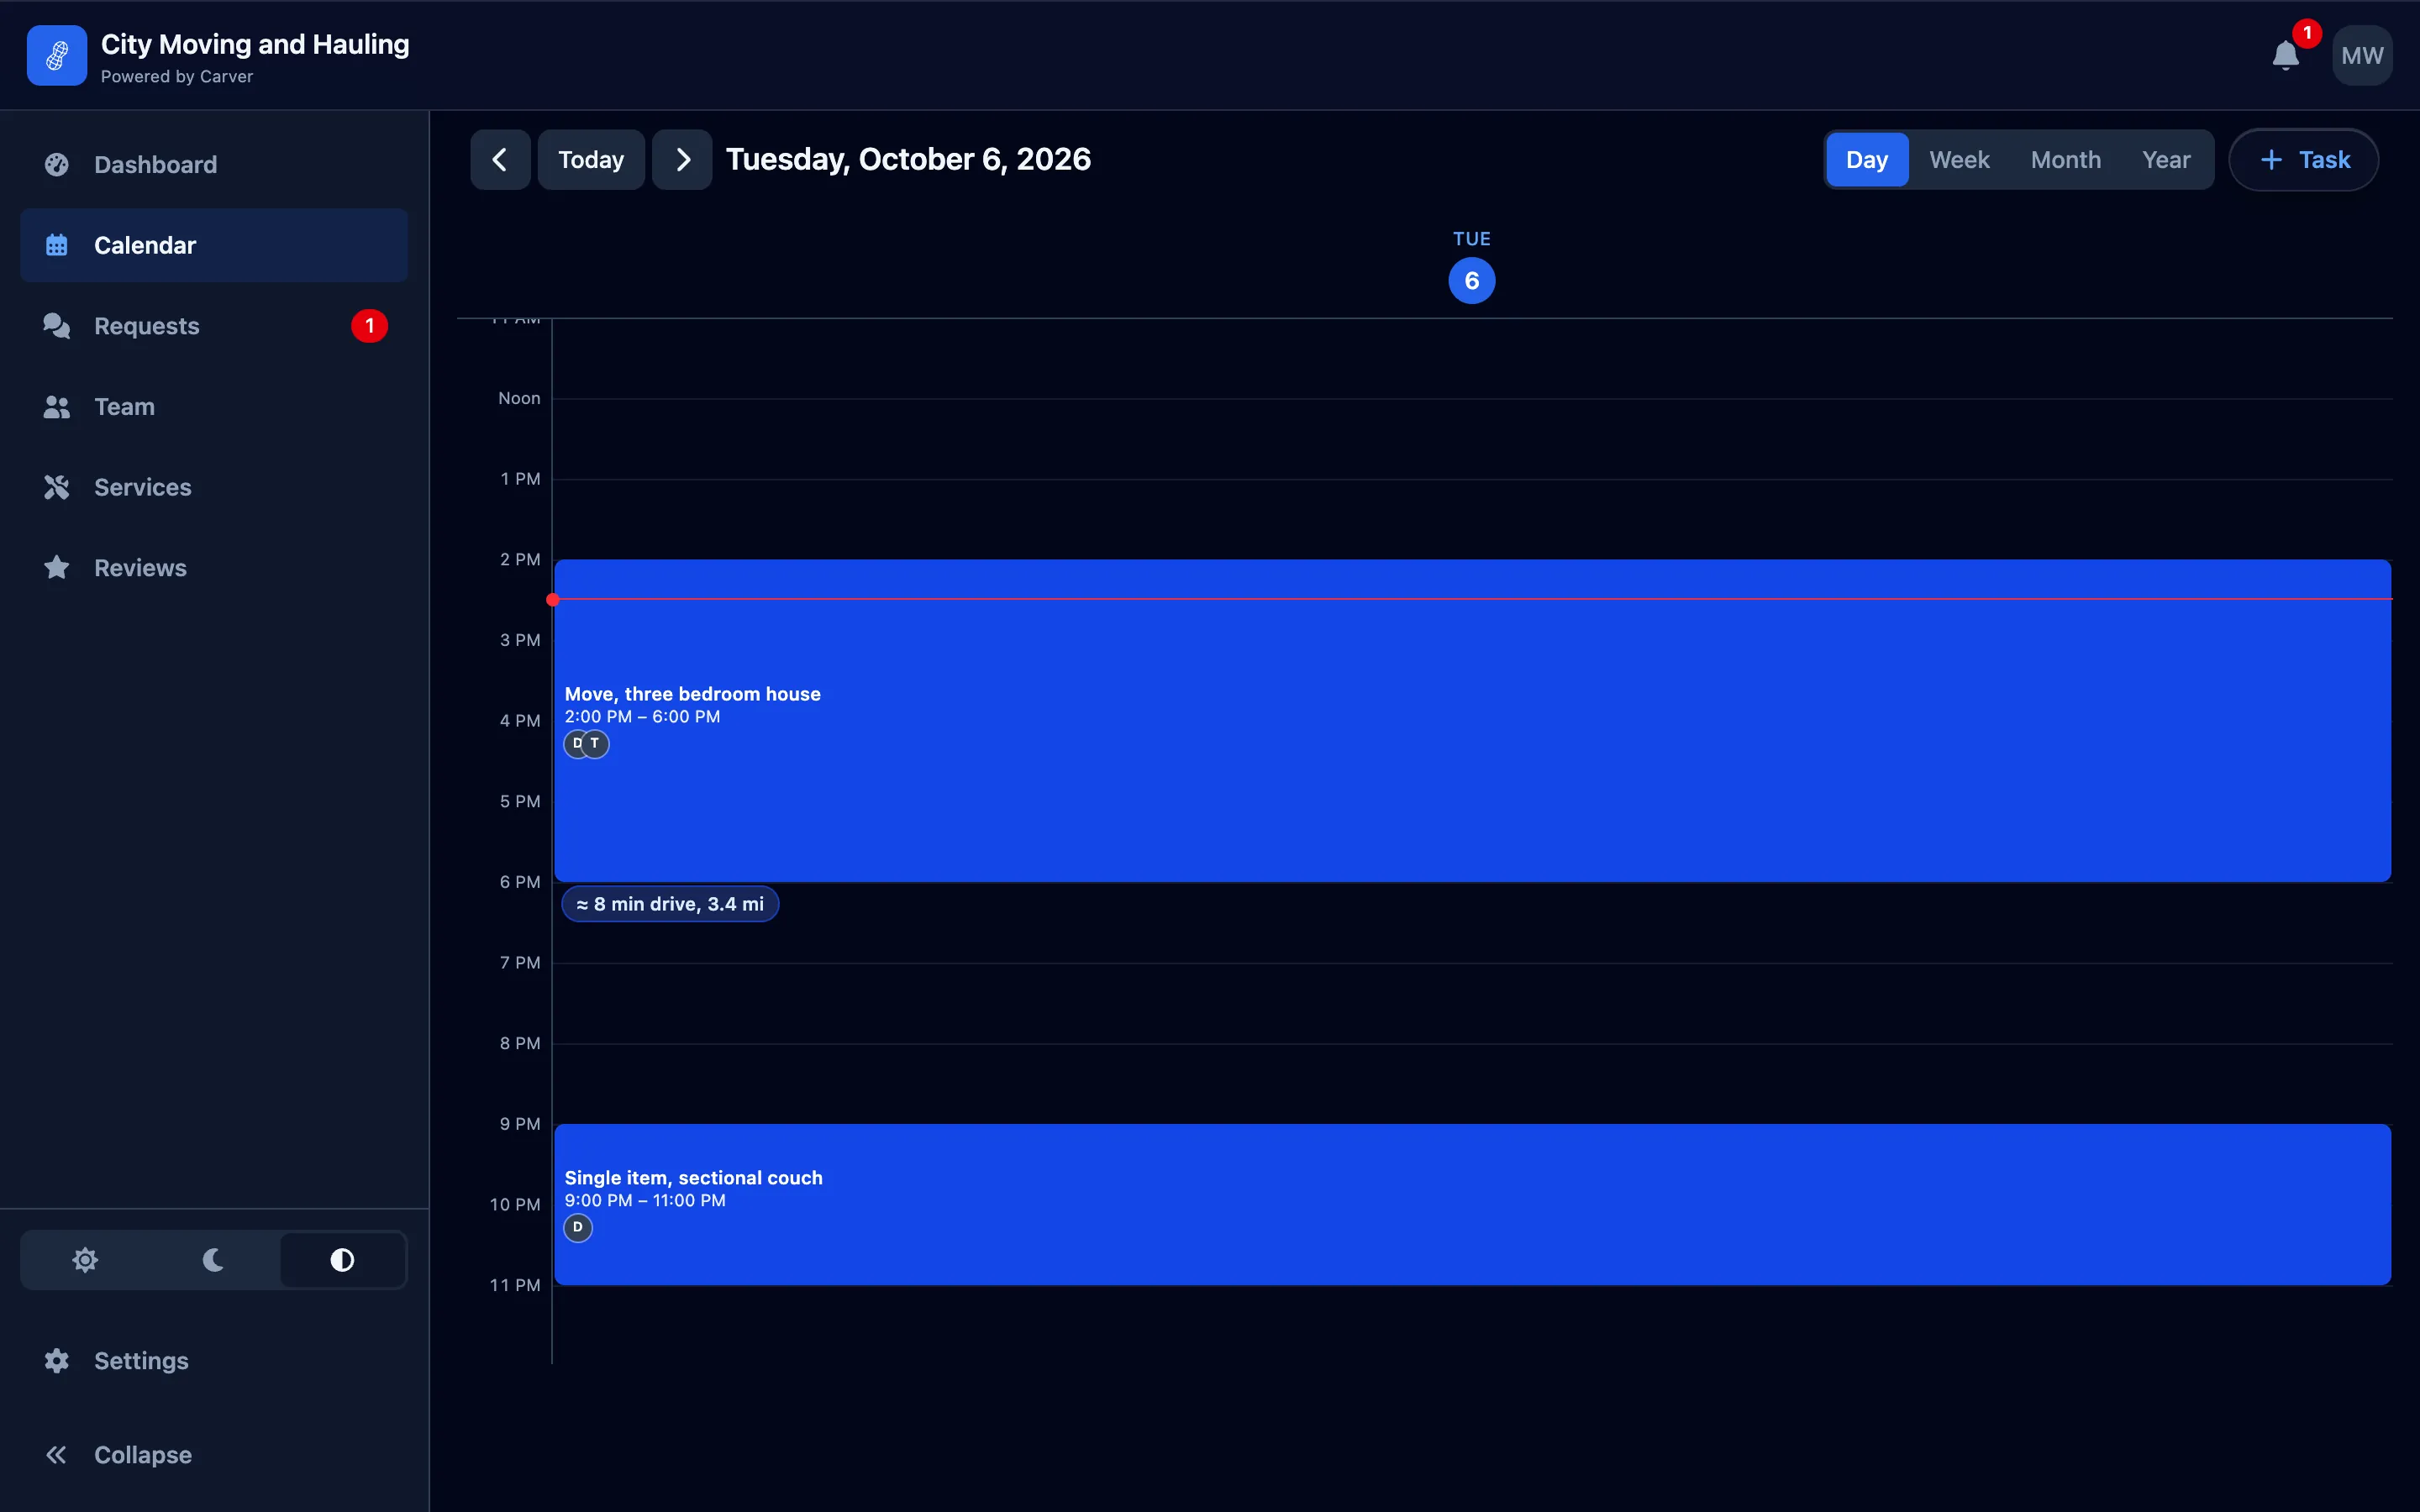Switch to Month view
This screenshot has width=2420, height=1512.
point(2065,160)
